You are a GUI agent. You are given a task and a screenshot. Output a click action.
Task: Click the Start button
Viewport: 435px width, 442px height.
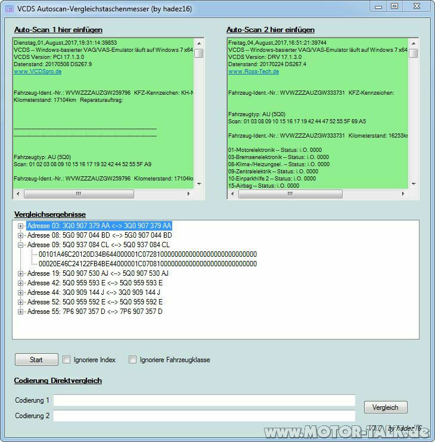(x=37, y=360)
